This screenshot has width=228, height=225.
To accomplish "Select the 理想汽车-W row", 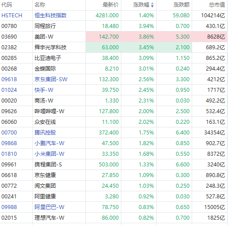I will (114, 218).
